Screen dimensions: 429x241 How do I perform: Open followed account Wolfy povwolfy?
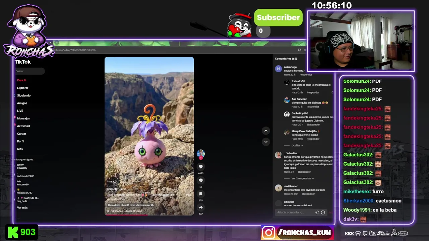pos(22,166)
